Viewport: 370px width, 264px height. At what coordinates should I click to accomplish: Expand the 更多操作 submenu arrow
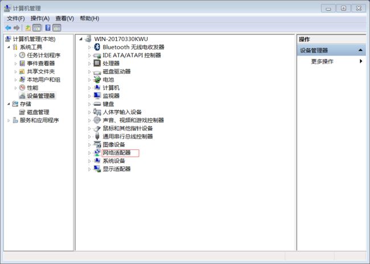(360, 61)
